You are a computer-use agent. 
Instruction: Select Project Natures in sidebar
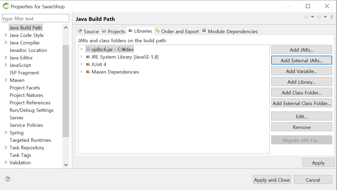coord(26,95)
